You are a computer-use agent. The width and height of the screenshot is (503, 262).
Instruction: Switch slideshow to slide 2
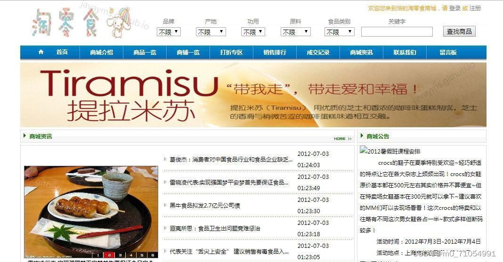click(x=109, y=255)
